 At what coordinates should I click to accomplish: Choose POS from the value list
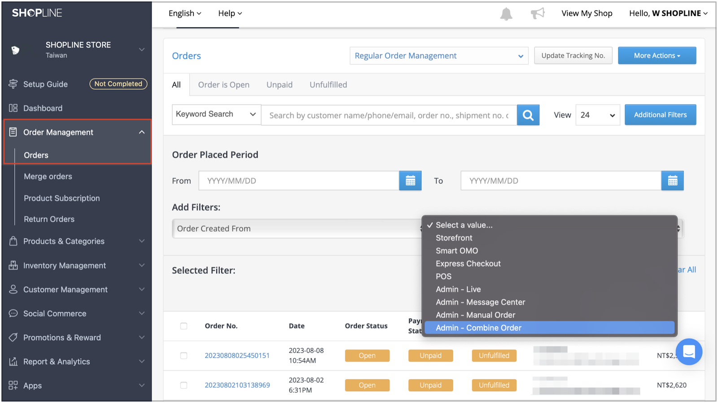(549, 276)
